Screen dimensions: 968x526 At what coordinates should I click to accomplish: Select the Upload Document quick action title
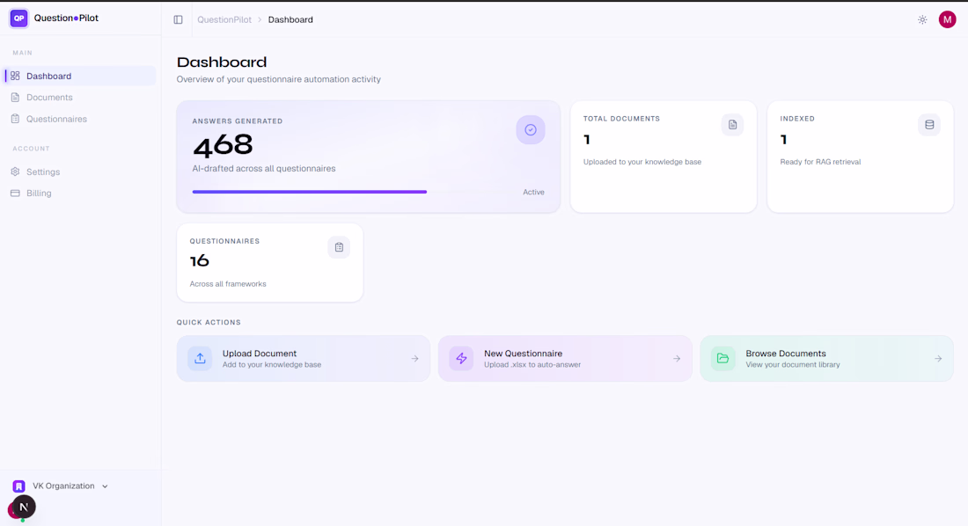point(260,354)
